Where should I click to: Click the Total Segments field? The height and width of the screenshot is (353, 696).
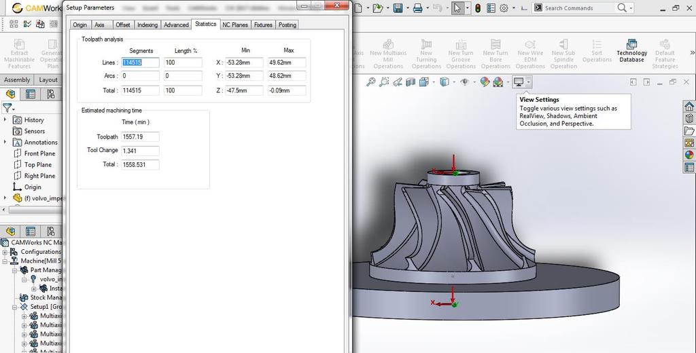[140, 90]
